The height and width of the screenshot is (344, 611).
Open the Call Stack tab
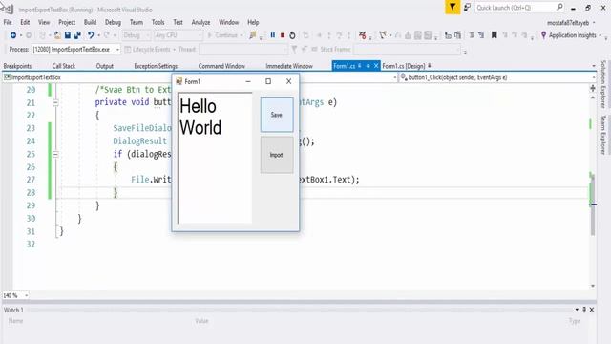[x=64, y=66]
